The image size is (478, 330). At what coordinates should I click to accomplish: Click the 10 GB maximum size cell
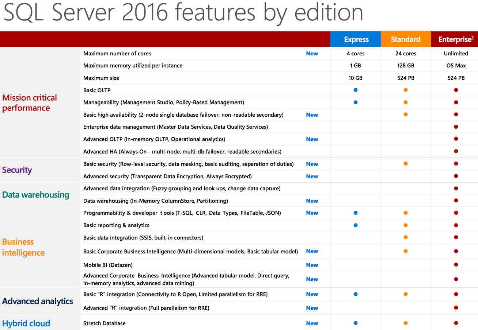[x=356, y=78]
